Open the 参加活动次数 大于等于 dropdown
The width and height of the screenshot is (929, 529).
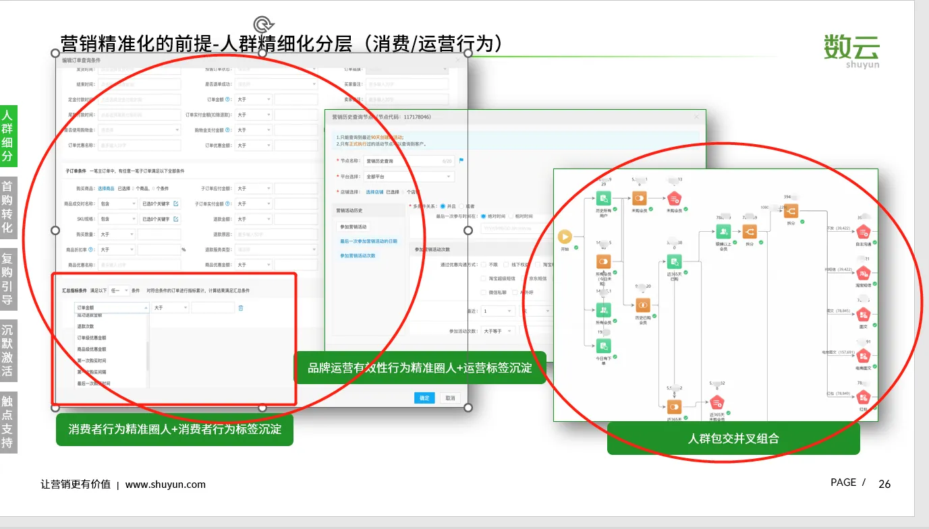pos(498,332)
